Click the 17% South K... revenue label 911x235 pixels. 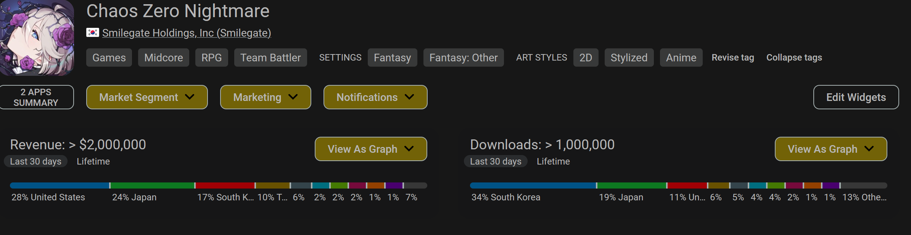click(225, 197)
